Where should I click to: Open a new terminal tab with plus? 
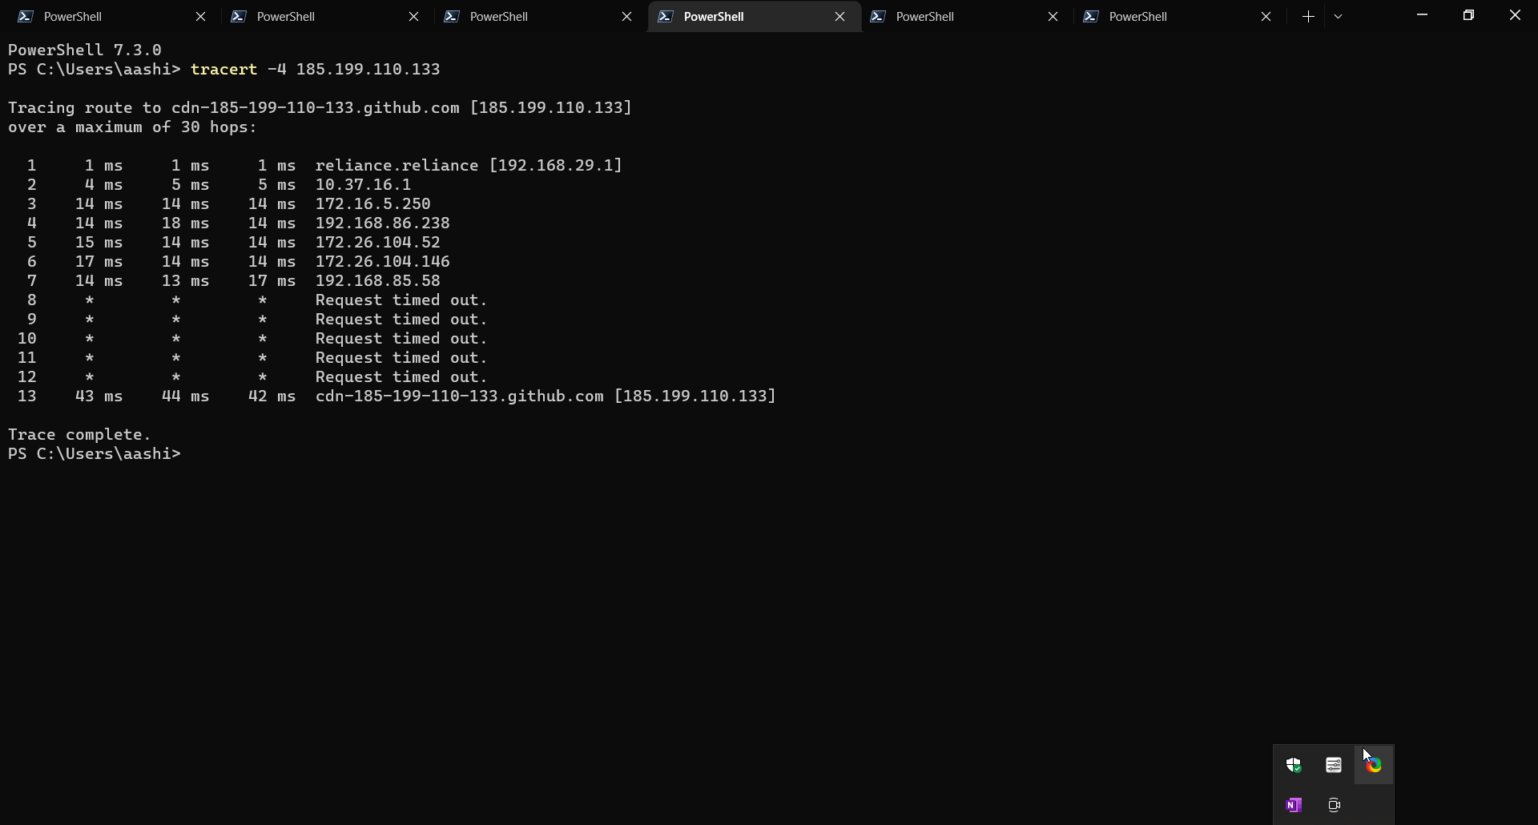tap(1308, 16)
